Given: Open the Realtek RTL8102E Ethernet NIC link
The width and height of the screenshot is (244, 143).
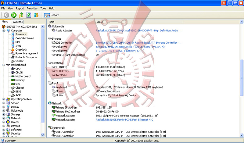Looking at the screenshot, I should click(124, 120).
